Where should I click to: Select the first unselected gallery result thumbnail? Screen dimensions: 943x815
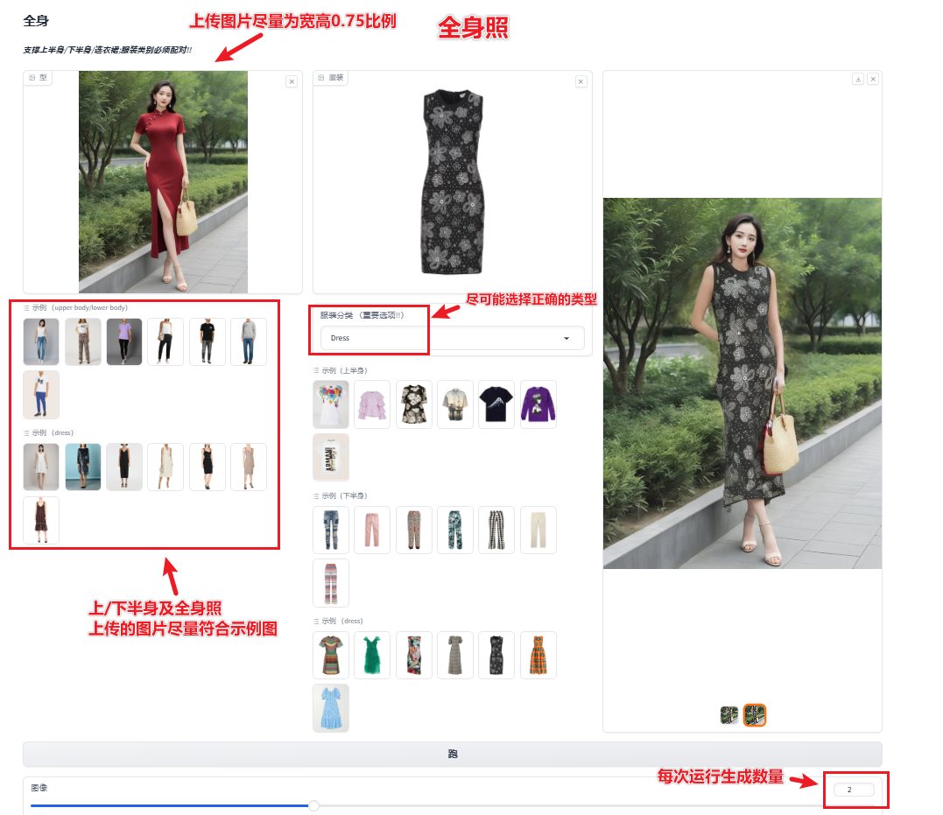click(x=730, y=715)
